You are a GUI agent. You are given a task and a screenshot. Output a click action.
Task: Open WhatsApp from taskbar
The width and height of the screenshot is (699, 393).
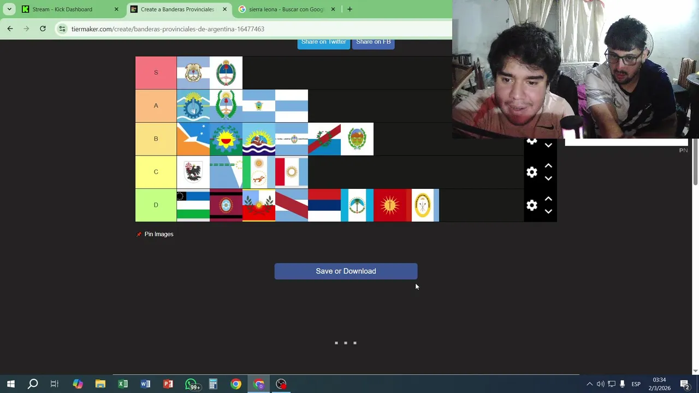[x=191, y=384]
